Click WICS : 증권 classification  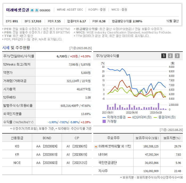pos(119,10)
